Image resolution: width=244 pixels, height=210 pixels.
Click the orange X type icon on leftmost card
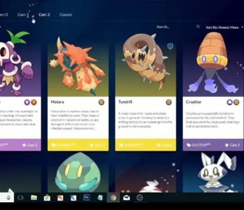(34, 102)
